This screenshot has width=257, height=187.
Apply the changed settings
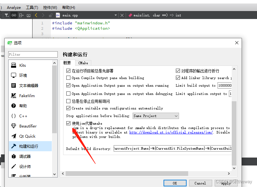226,183
